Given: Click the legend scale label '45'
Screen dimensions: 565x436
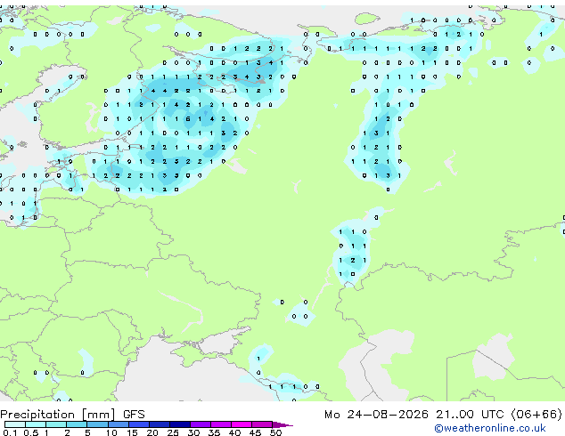Looking at the screenshot, I should [x=255, y=432].
